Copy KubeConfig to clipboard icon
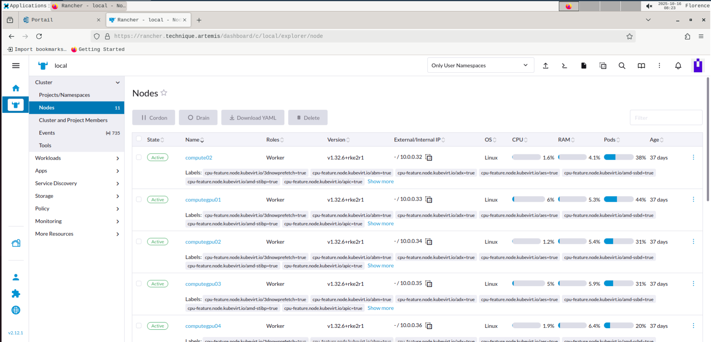 click(603, 66)
